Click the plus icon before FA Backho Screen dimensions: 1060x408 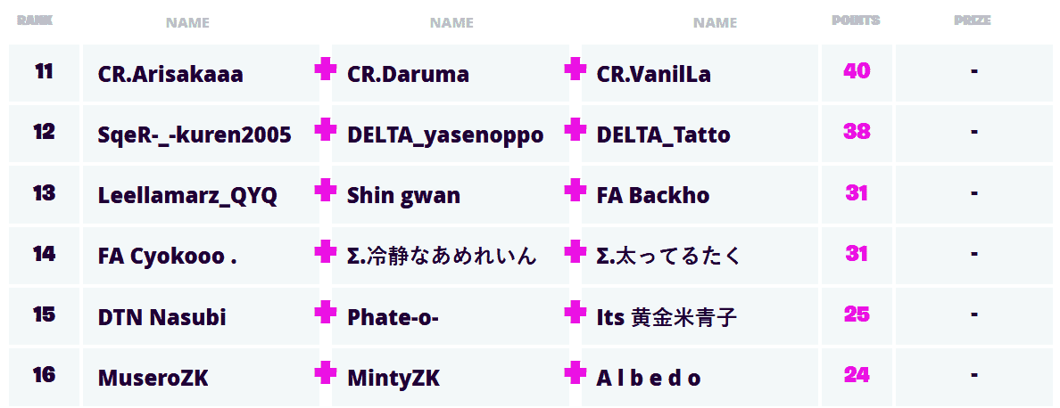tap(576, 191)
